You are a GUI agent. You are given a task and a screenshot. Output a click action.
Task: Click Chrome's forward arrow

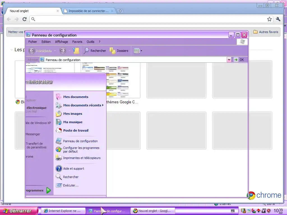pos(17,19)
